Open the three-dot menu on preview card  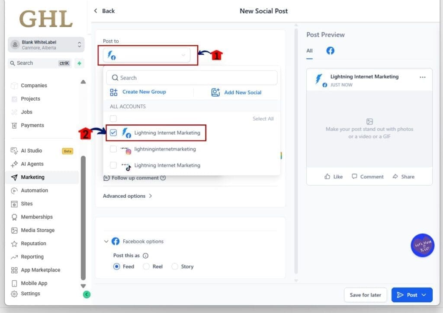point(423,77)
